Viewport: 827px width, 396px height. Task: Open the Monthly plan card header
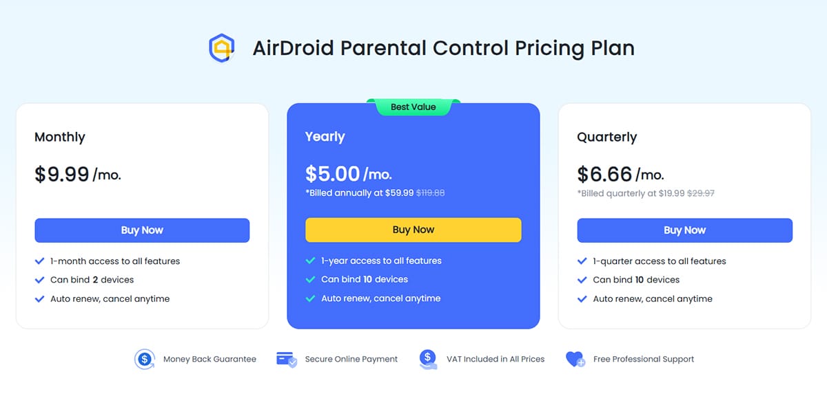[x=60, y=137]
